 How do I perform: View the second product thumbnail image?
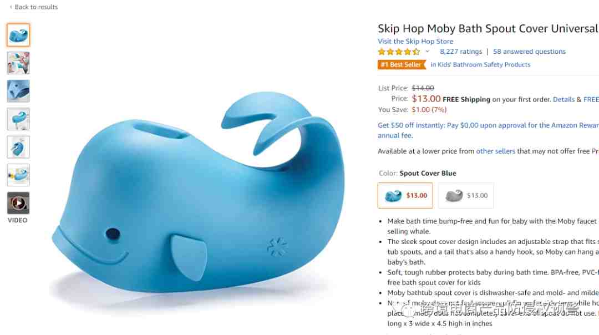pyautogui.click(x=18, y=63)
